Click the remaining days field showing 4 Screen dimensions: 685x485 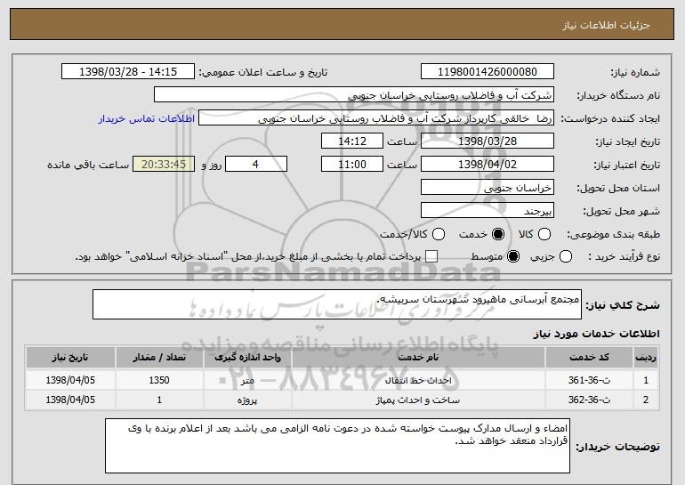pyautogui.click(x=256, y=165)
